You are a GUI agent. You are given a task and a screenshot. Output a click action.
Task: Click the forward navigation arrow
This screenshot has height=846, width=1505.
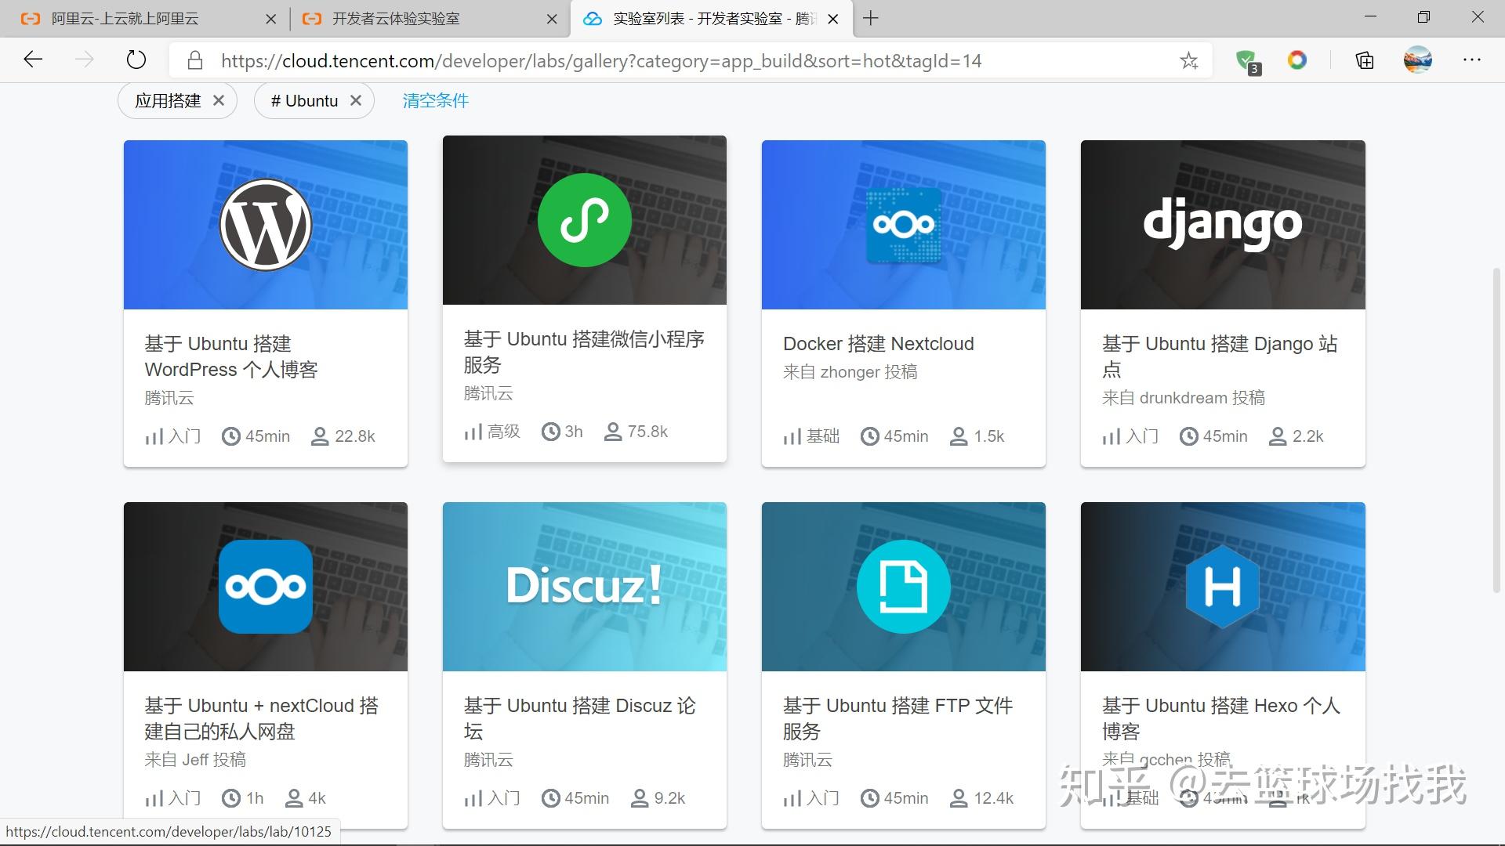[x=85, y=60]
